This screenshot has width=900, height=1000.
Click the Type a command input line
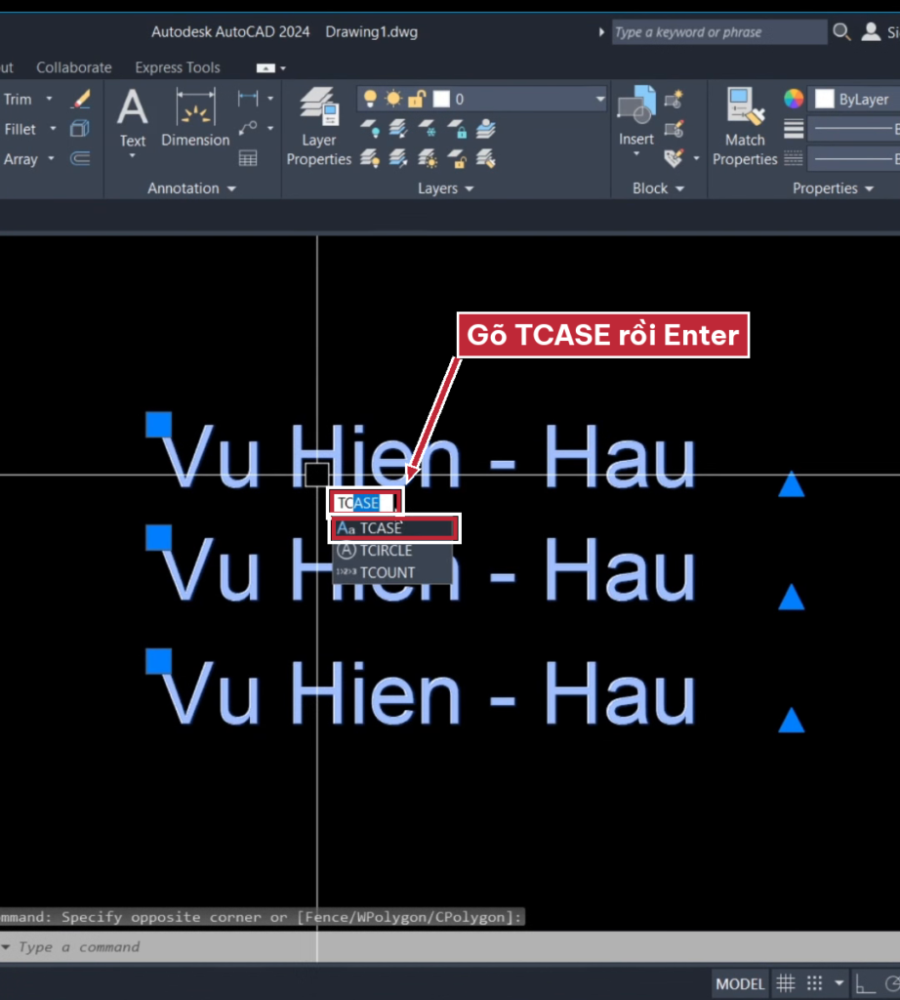[x=450, y=946]
